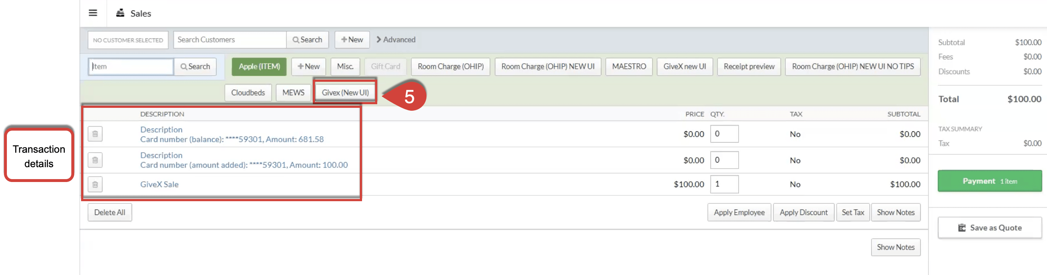The width and height of the screenshot is (1047, 275).
Task: Click the Gift Card button
Action: pos(385,67)
